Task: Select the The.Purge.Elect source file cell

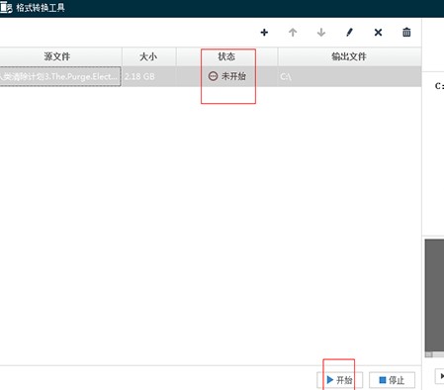Action: [60, 76]
